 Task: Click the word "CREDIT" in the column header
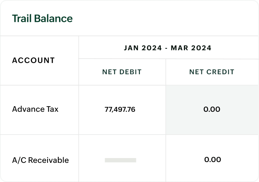(220, 72)
